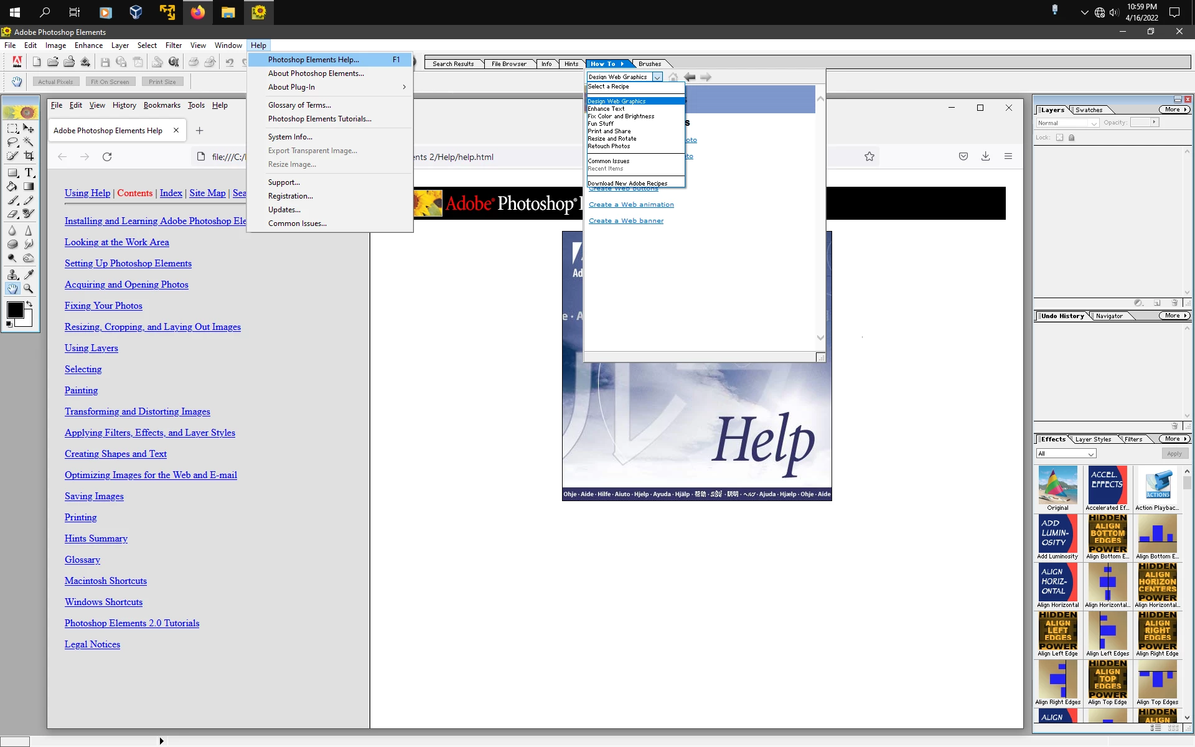This screenshot has height=747, width=1195.
Task: Swap foreground and background colors arrow
Action: click(x=29, y=304)
